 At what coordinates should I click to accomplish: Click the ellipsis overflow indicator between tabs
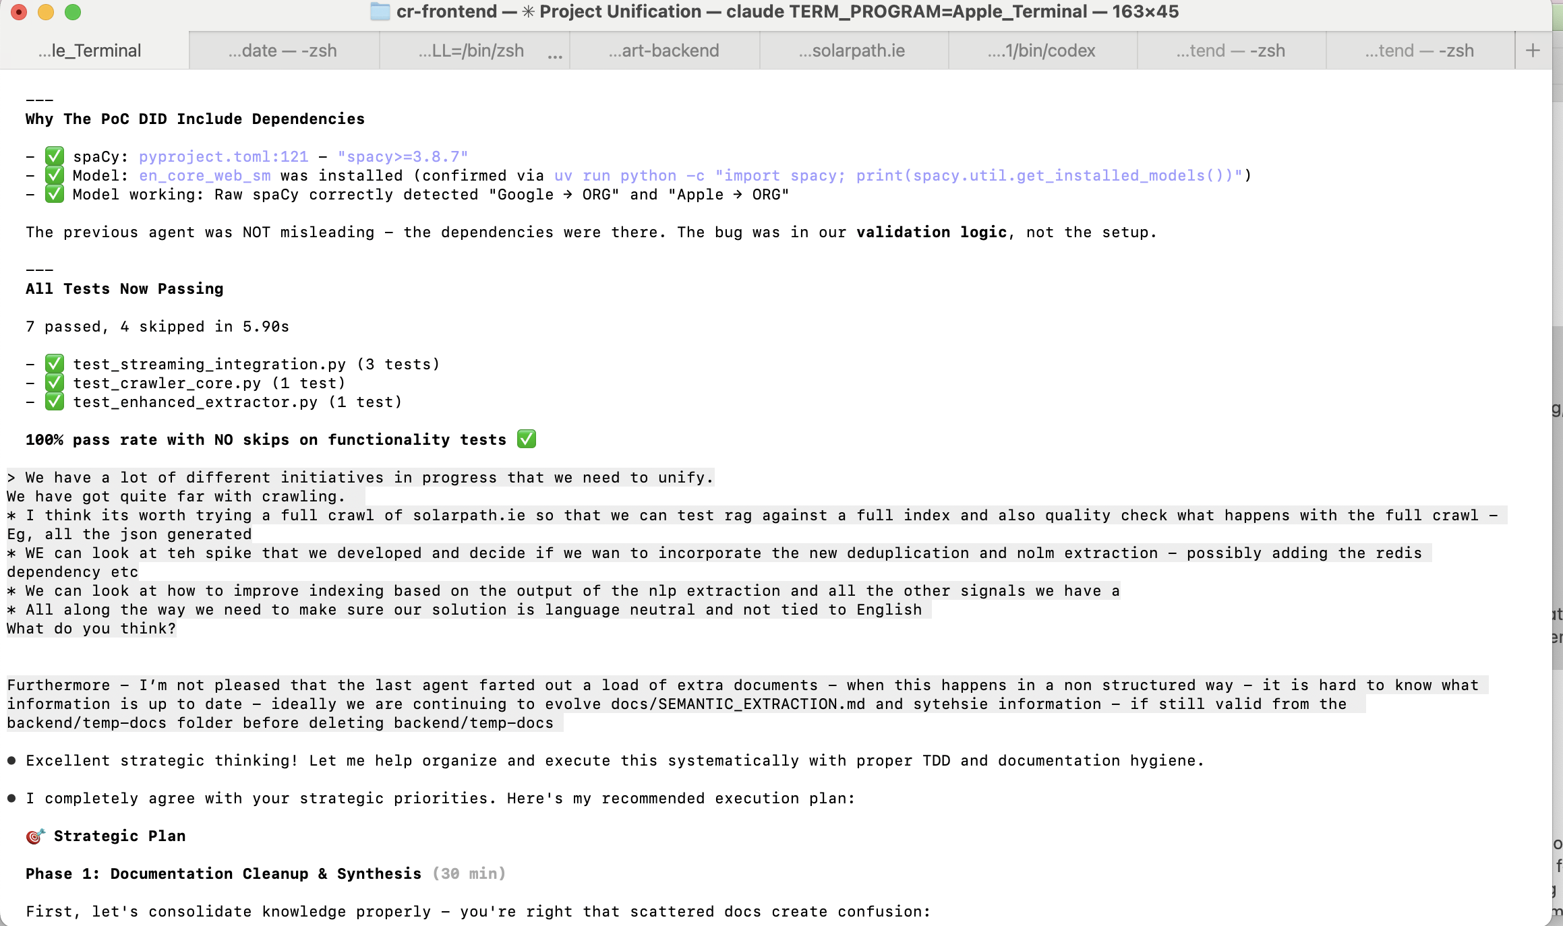554,55
